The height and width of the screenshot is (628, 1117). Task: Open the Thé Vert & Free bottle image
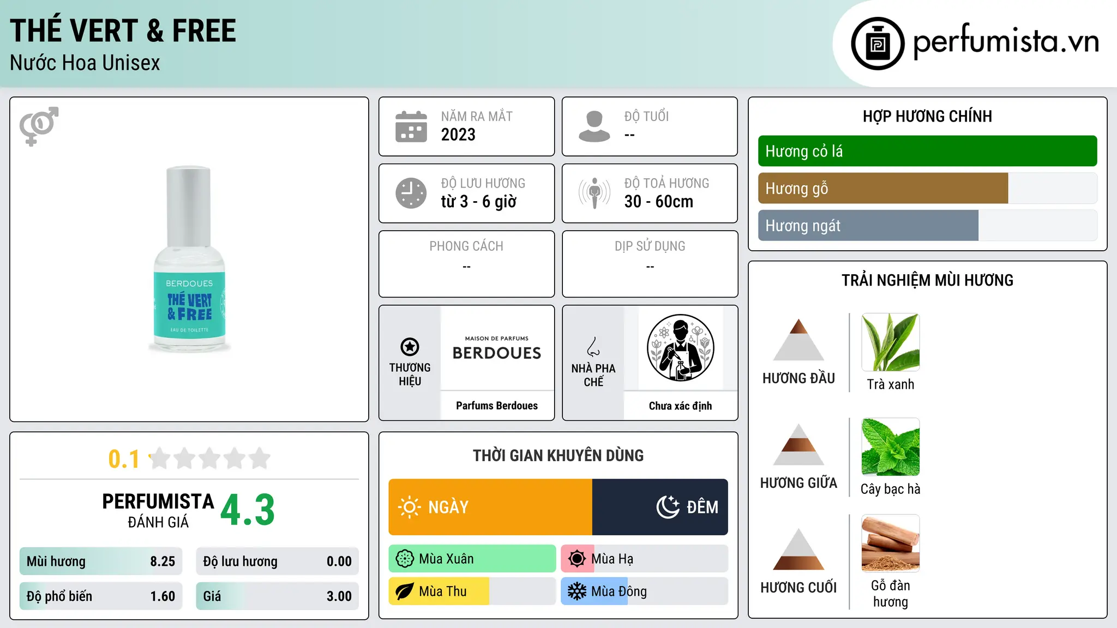pyautogui.click(x=189, y=259)
